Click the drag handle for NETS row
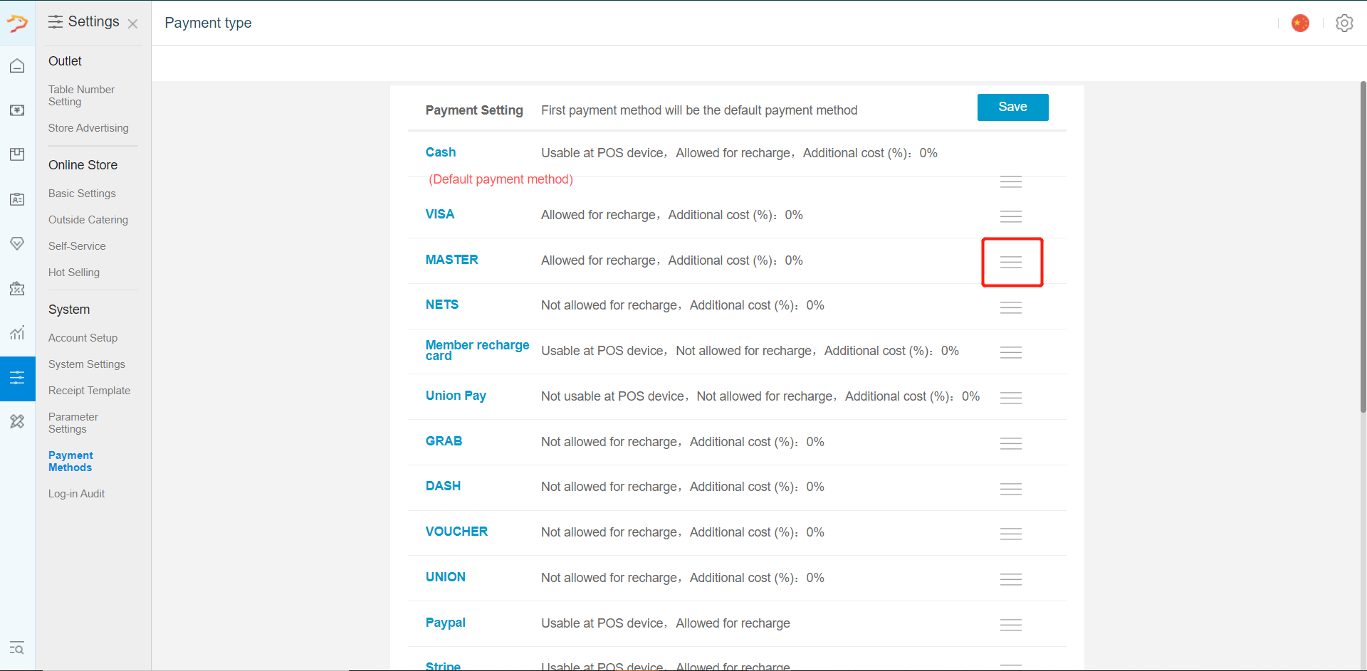 point(1010,307)
